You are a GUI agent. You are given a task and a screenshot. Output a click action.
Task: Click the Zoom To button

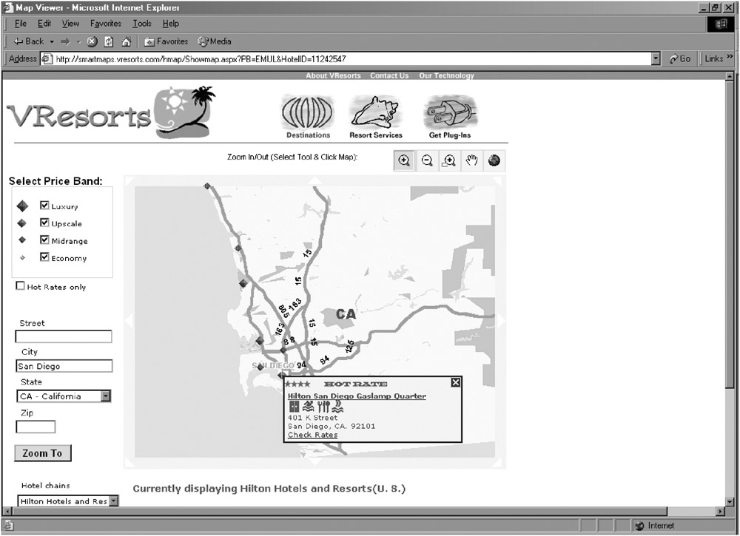[x=42, y=453]
